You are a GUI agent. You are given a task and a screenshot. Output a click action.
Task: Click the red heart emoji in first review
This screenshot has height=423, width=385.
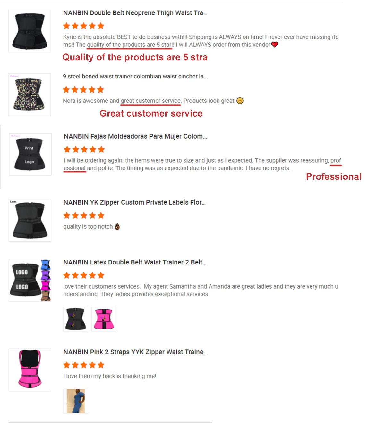pyautogui.click(x=275, y=45)
